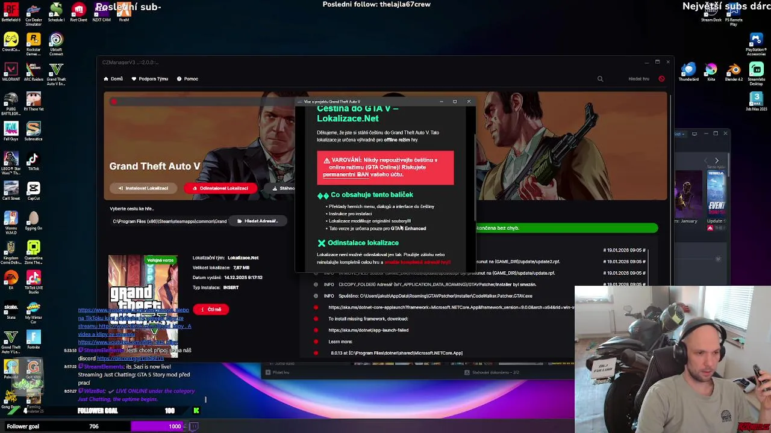Open the EA app desktop icon

11,280
